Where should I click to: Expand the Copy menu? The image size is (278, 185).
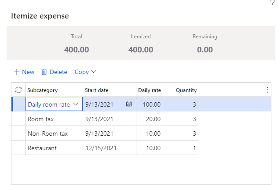click(85, 72)
